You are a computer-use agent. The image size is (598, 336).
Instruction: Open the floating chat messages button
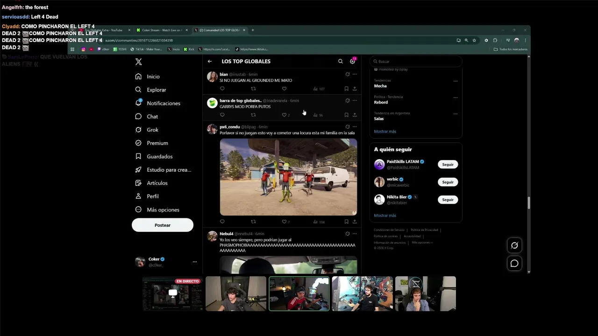coord(514,264)
